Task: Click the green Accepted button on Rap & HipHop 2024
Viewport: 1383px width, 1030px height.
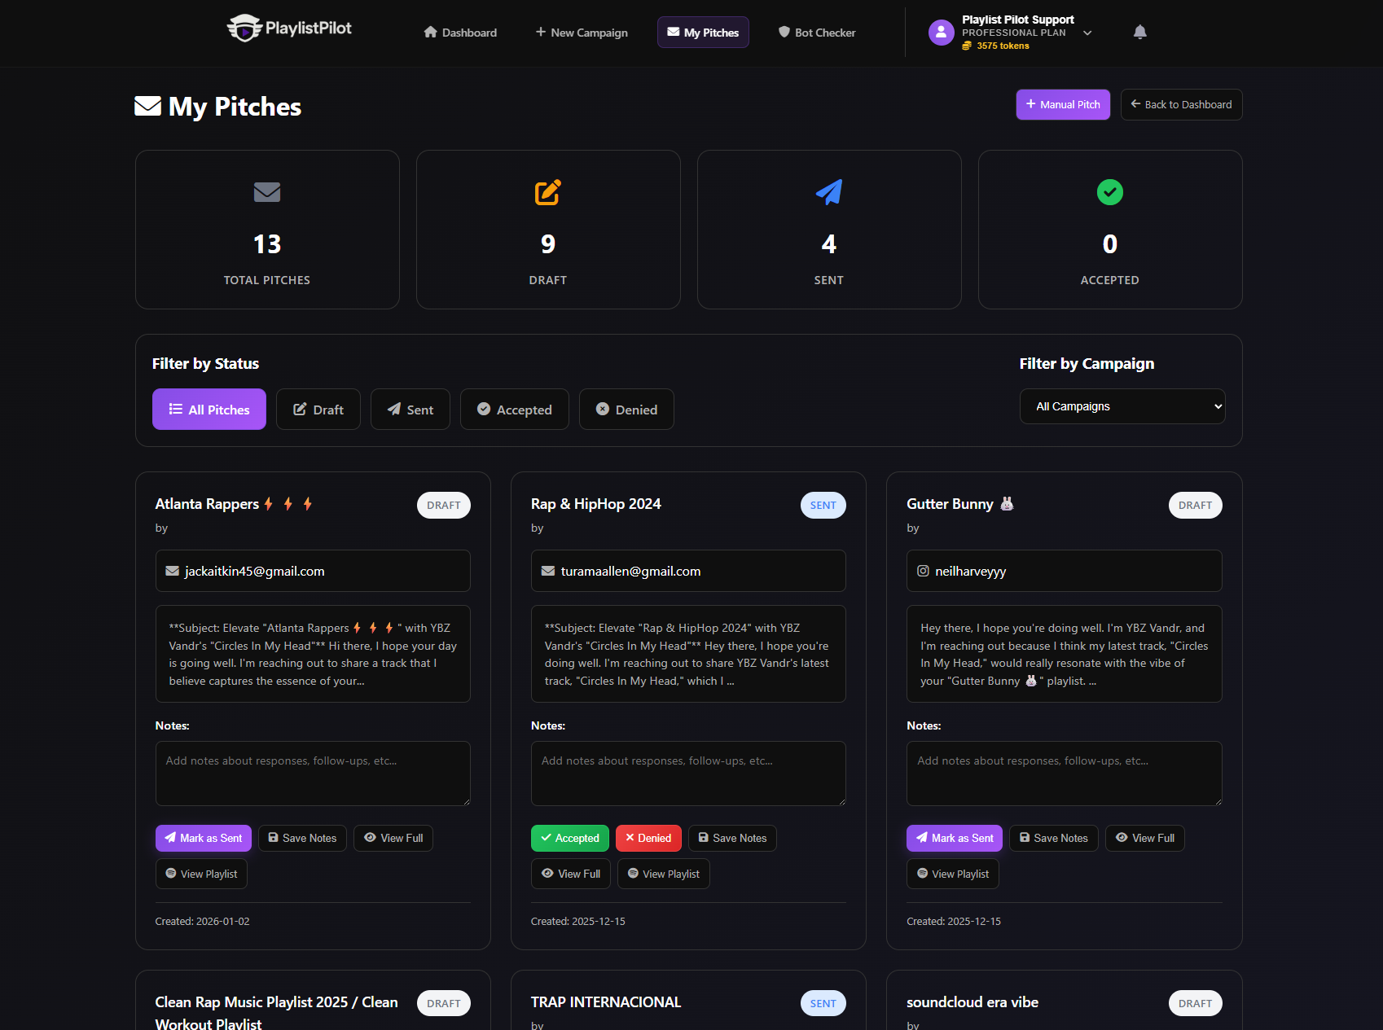Action: click(569, 838)
